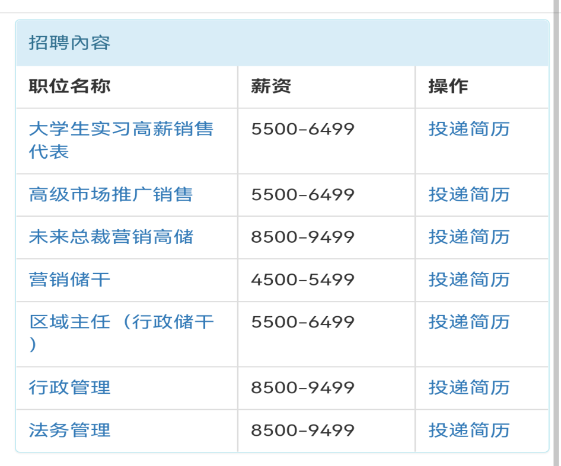Screen dimensions: 561x466
Task: Open the 未来总裁营销高储 job posting
Action: pyautogui.click(x=111, y=237)
